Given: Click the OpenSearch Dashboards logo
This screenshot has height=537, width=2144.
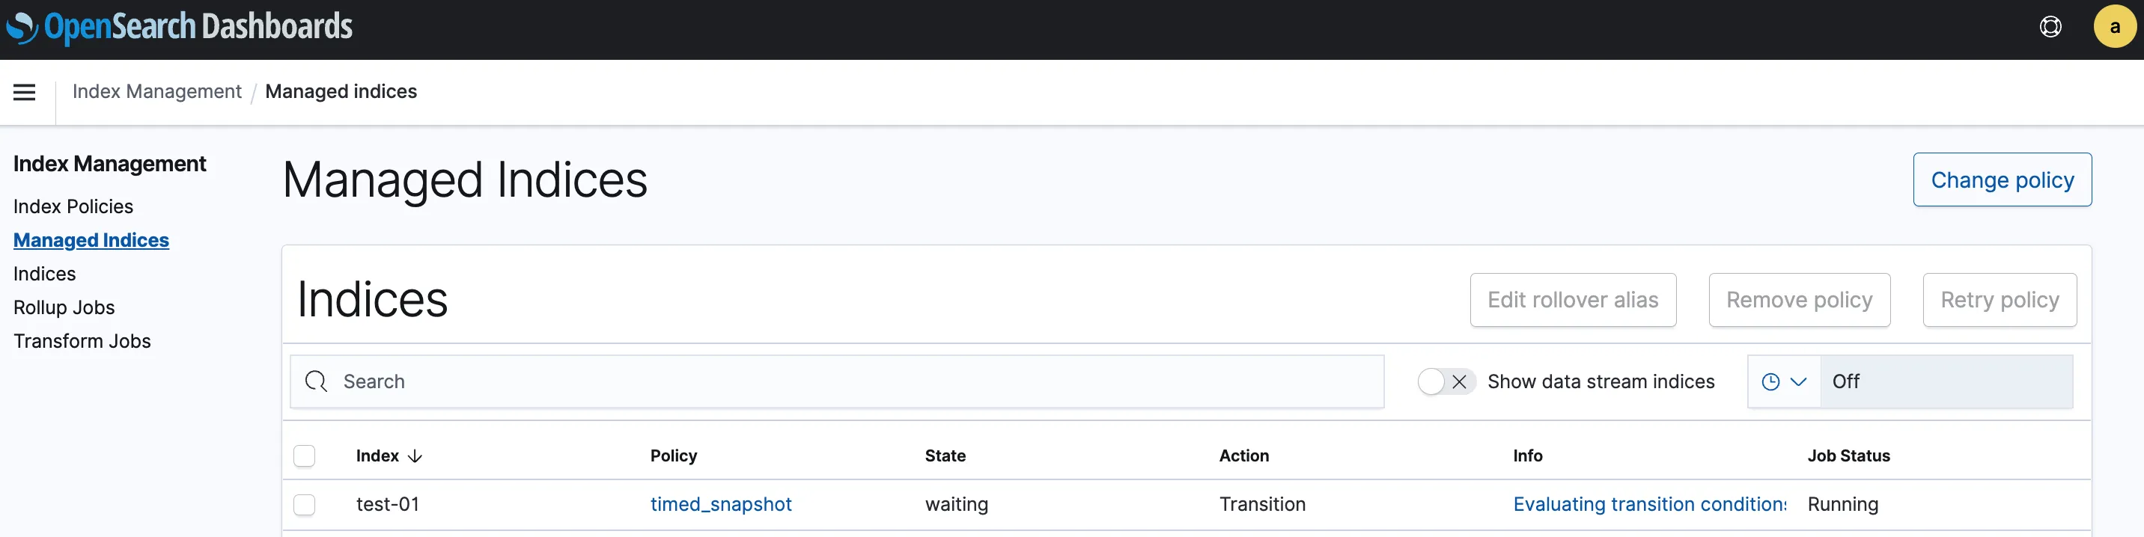Looking at the screenshot, I should (x=180, y=28).
